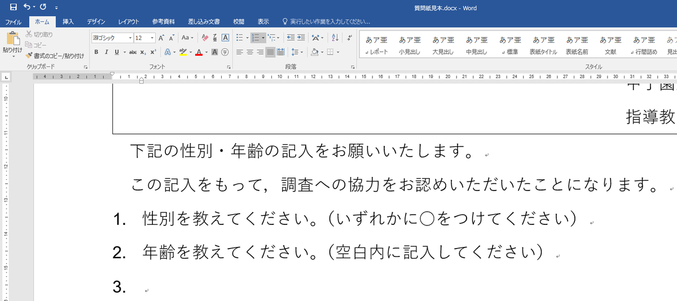Expand bullet library dropdown arrow
This screenshot has height=301, width=677.
click(x=247, y=38)
